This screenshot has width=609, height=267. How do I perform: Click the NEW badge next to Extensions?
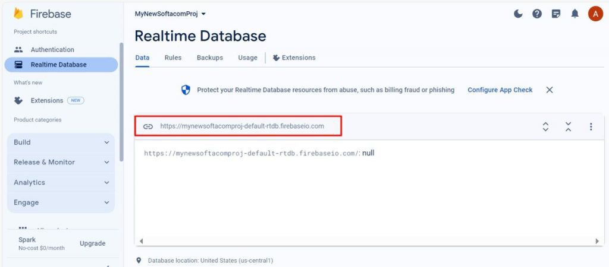pos(76,100)
